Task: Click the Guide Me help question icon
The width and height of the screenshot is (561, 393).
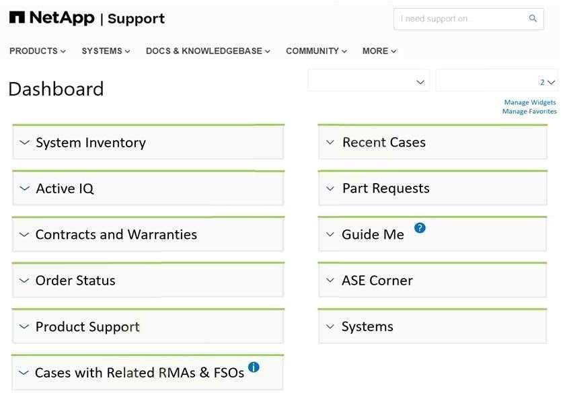Action: 420,227
